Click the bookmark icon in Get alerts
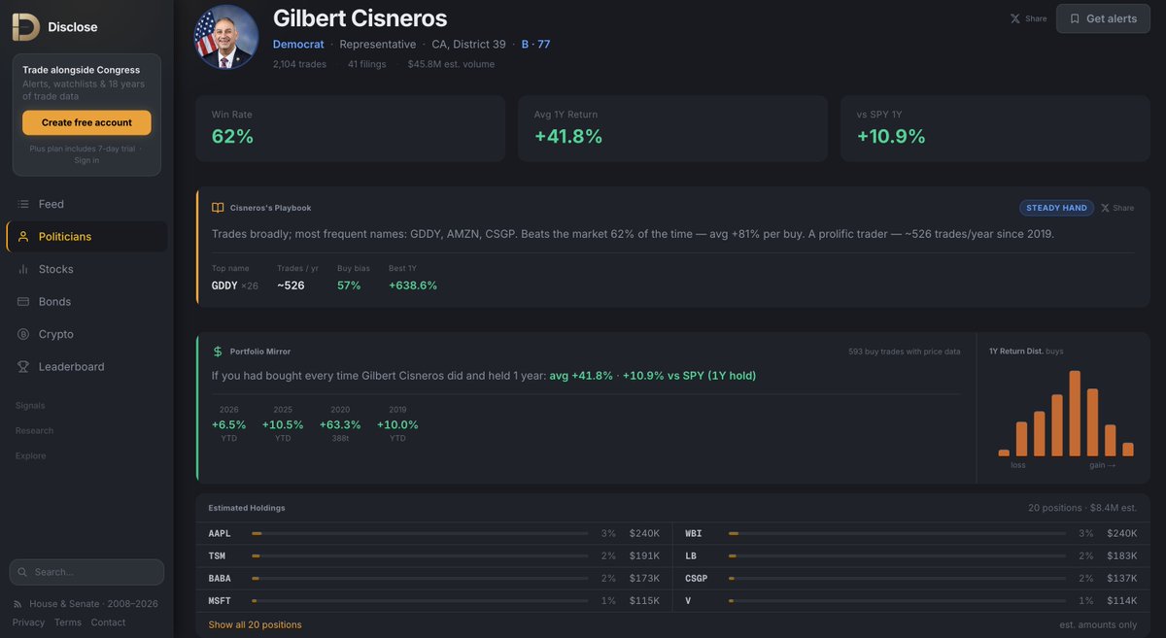This screenshot has height=638, width=1166. 1075,18
